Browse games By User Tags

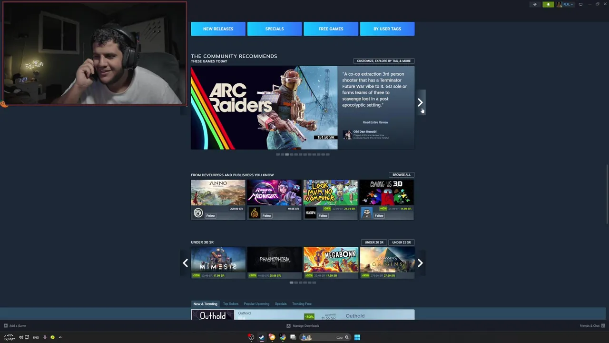[387, 29]
